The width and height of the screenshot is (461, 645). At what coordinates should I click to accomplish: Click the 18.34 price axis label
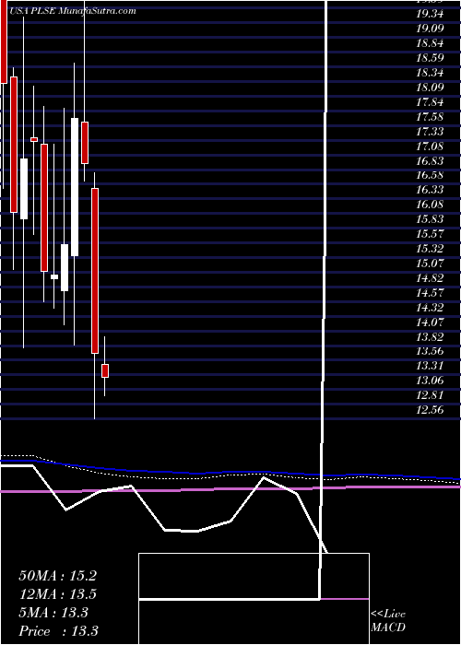coord(430,73)
